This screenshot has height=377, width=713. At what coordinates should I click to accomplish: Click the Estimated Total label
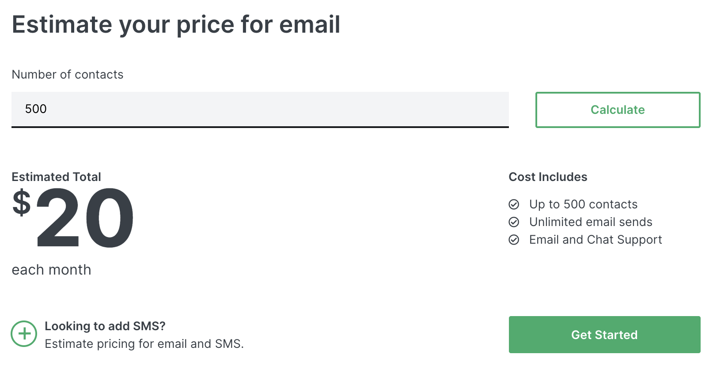pos(57,177)
